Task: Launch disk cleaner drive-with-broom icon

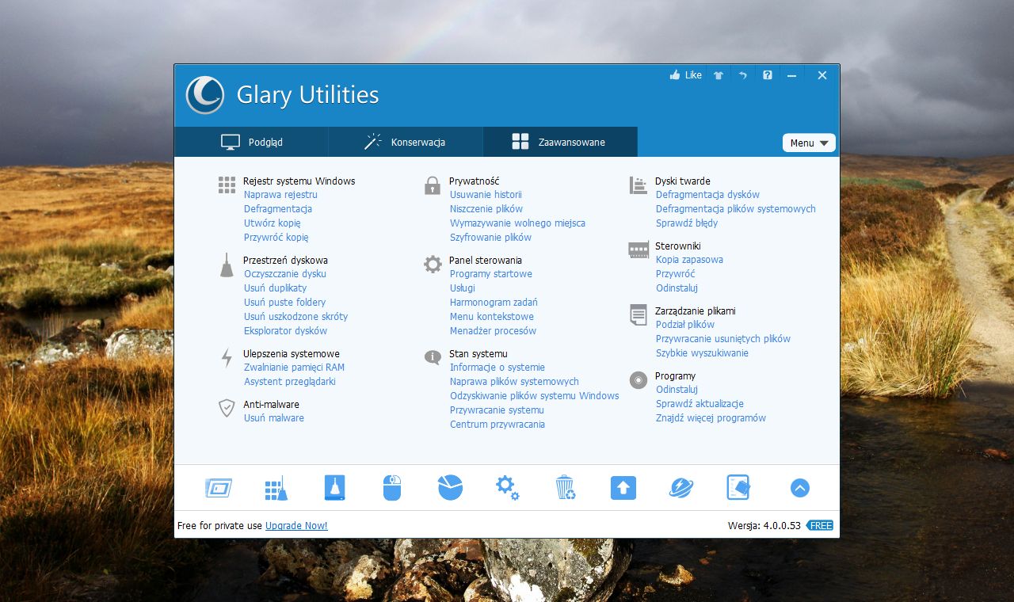Action: click(335, 487)
